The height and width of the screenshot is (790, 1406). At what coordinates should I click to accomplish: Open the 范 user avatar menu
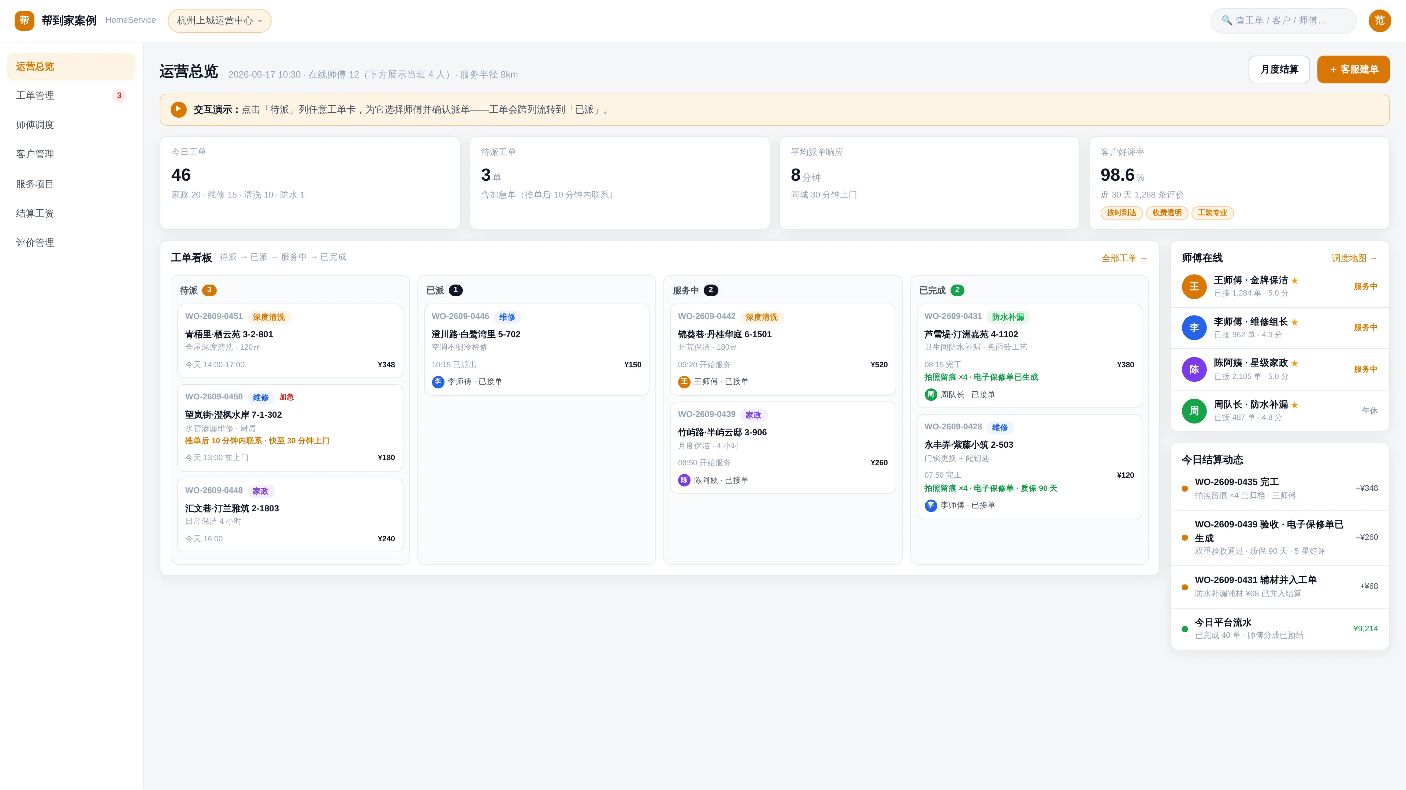(x=1379, y=21)
